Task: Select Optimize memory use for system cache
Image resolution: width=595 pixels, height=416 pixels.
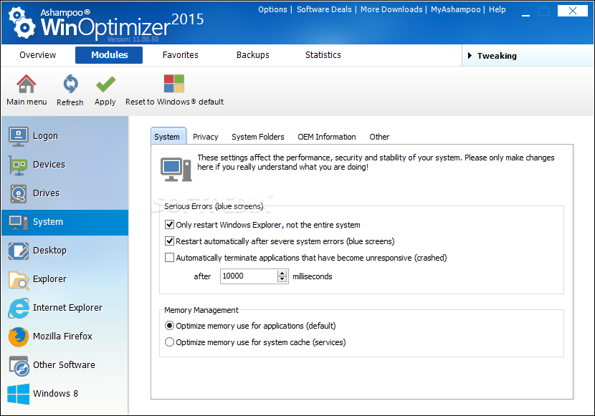Action: point(169,342)
